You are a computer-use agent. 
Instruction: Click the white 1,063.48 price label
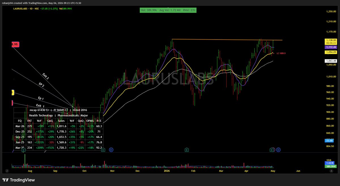331,61
